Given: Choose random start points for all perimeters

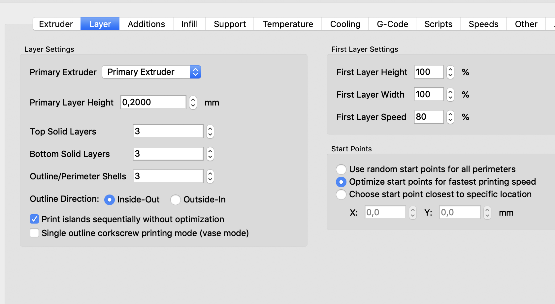Looking at the screenshot, I should pyautogui.click(x=341, y=169).
